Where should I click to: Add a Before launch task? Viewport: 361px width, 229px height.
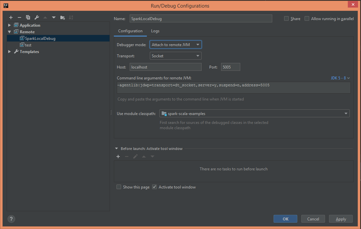(118, 157)
